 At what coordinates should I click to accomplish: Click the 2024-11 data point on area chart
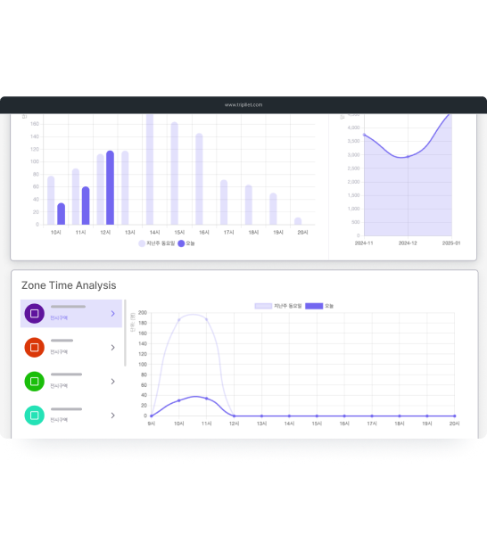tap(364, 135)
